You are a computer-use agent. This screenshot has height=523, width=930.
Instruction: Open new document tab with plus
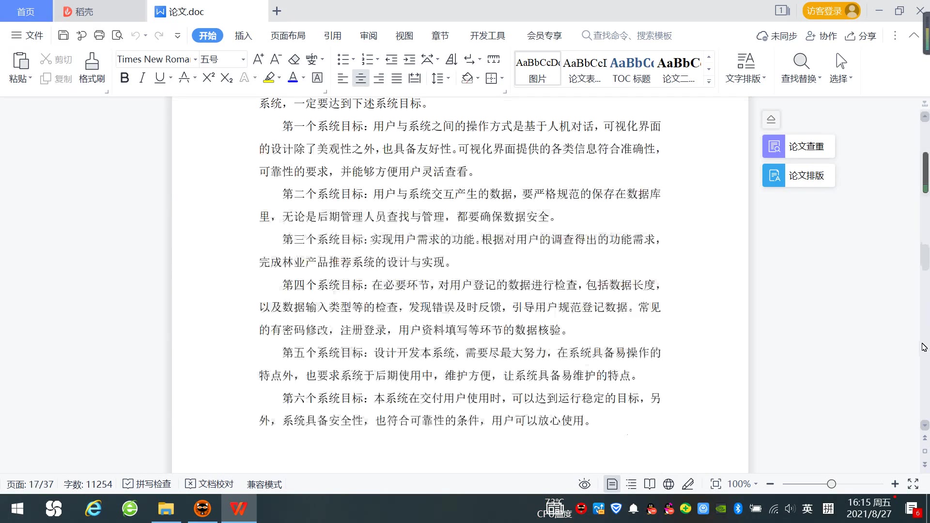tap(277, 11)
